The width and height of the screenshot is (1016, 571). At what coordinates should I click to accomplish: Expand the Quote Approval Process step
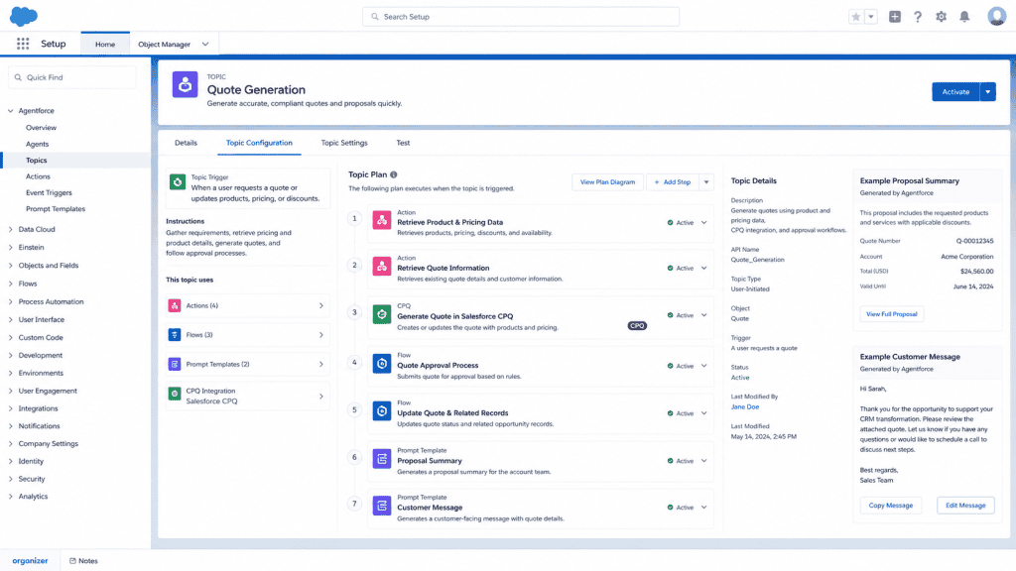point(703,366)
